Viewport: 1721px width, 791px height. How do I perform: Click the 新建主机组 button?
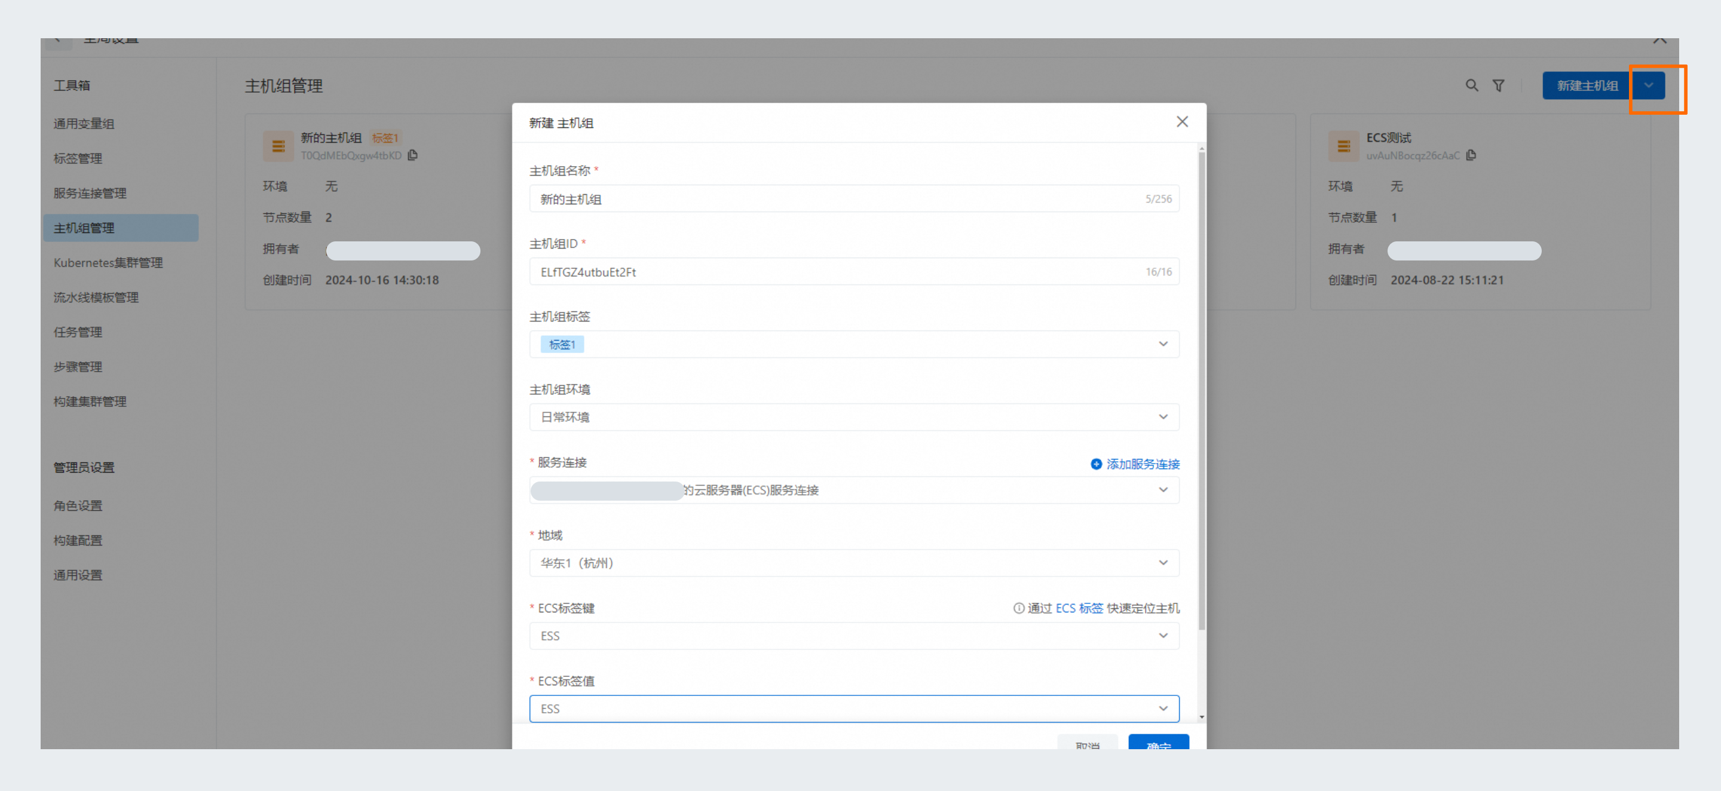point(1587,85)
